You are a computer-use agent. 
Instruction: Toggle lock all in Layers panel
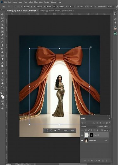pyautogui.click(x=97, y=130)
